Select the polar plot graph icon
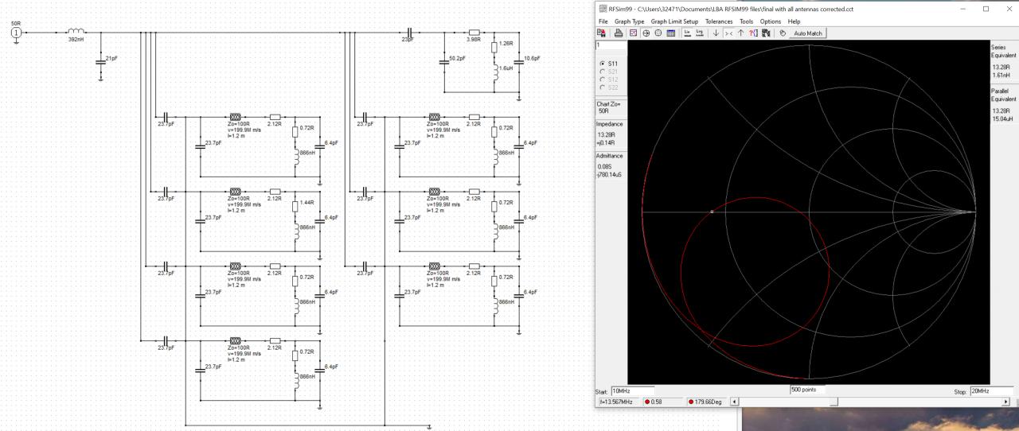 [x=658, y=33]
